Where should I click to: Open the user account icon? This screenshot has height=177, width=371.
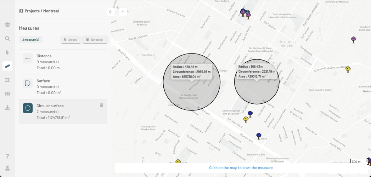tap(7, 168)
